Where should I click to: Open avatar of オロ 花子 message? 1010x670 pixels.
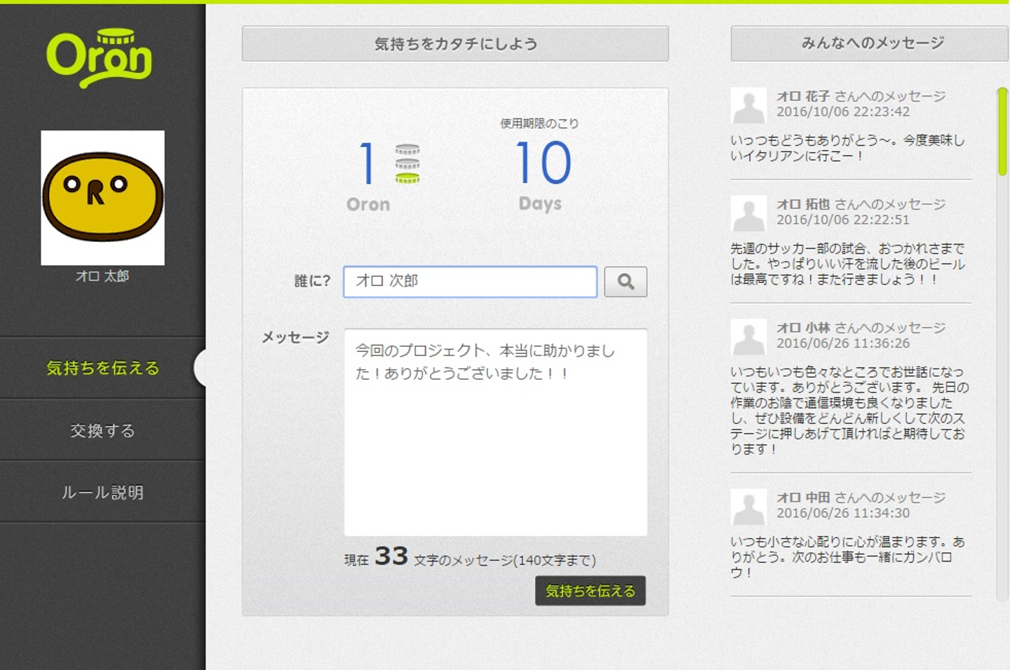tap(748, 106)
